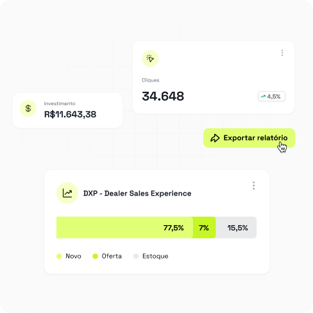
Task: Open the Cliques card three-dot menu
Action: tap(282, 53)
